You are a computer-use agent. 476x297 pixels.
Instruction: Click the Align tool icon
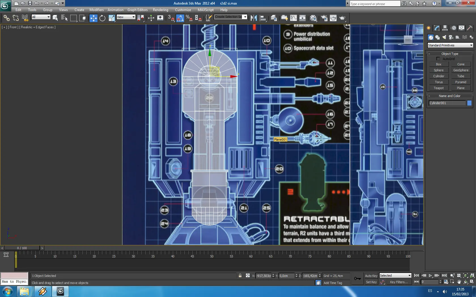(263, 18)
